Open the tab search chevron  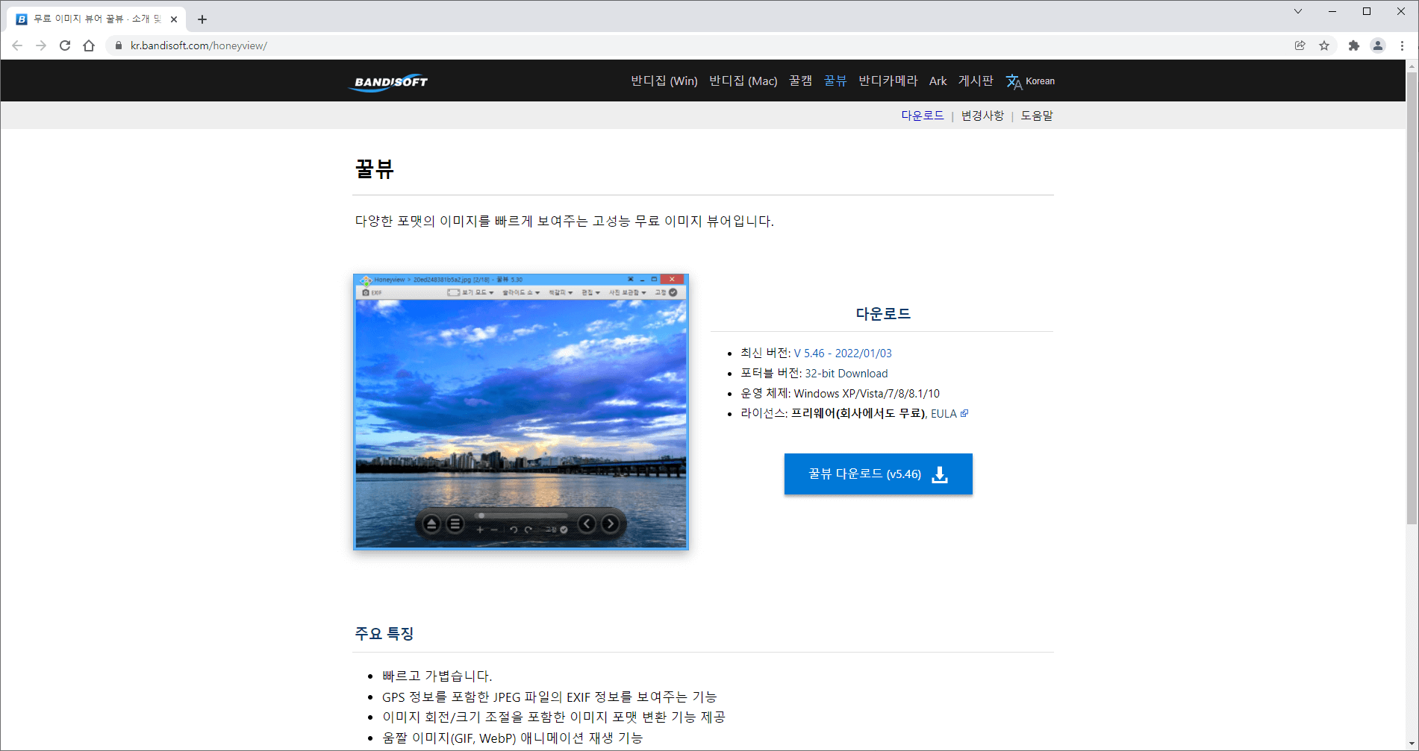[1298, 11]
